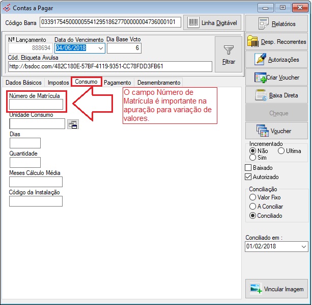Switch to the Pagamento tab
312x305 pixels.
click(118, 83)
